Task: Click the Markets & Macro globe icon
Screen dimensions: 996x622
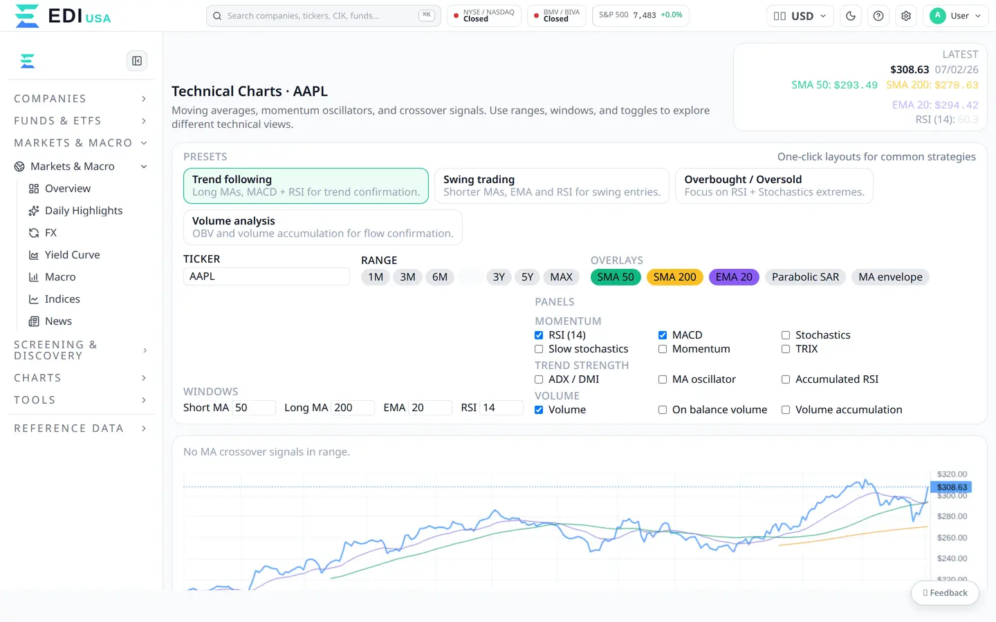Action: 19,167
